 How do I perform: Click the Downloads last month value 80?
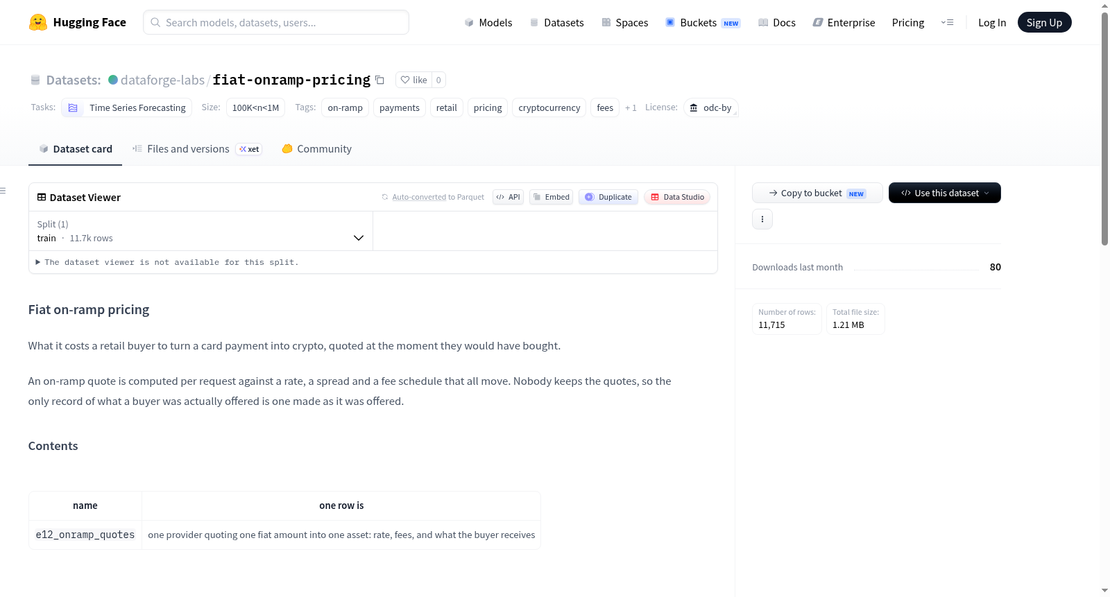coord(996,267)
